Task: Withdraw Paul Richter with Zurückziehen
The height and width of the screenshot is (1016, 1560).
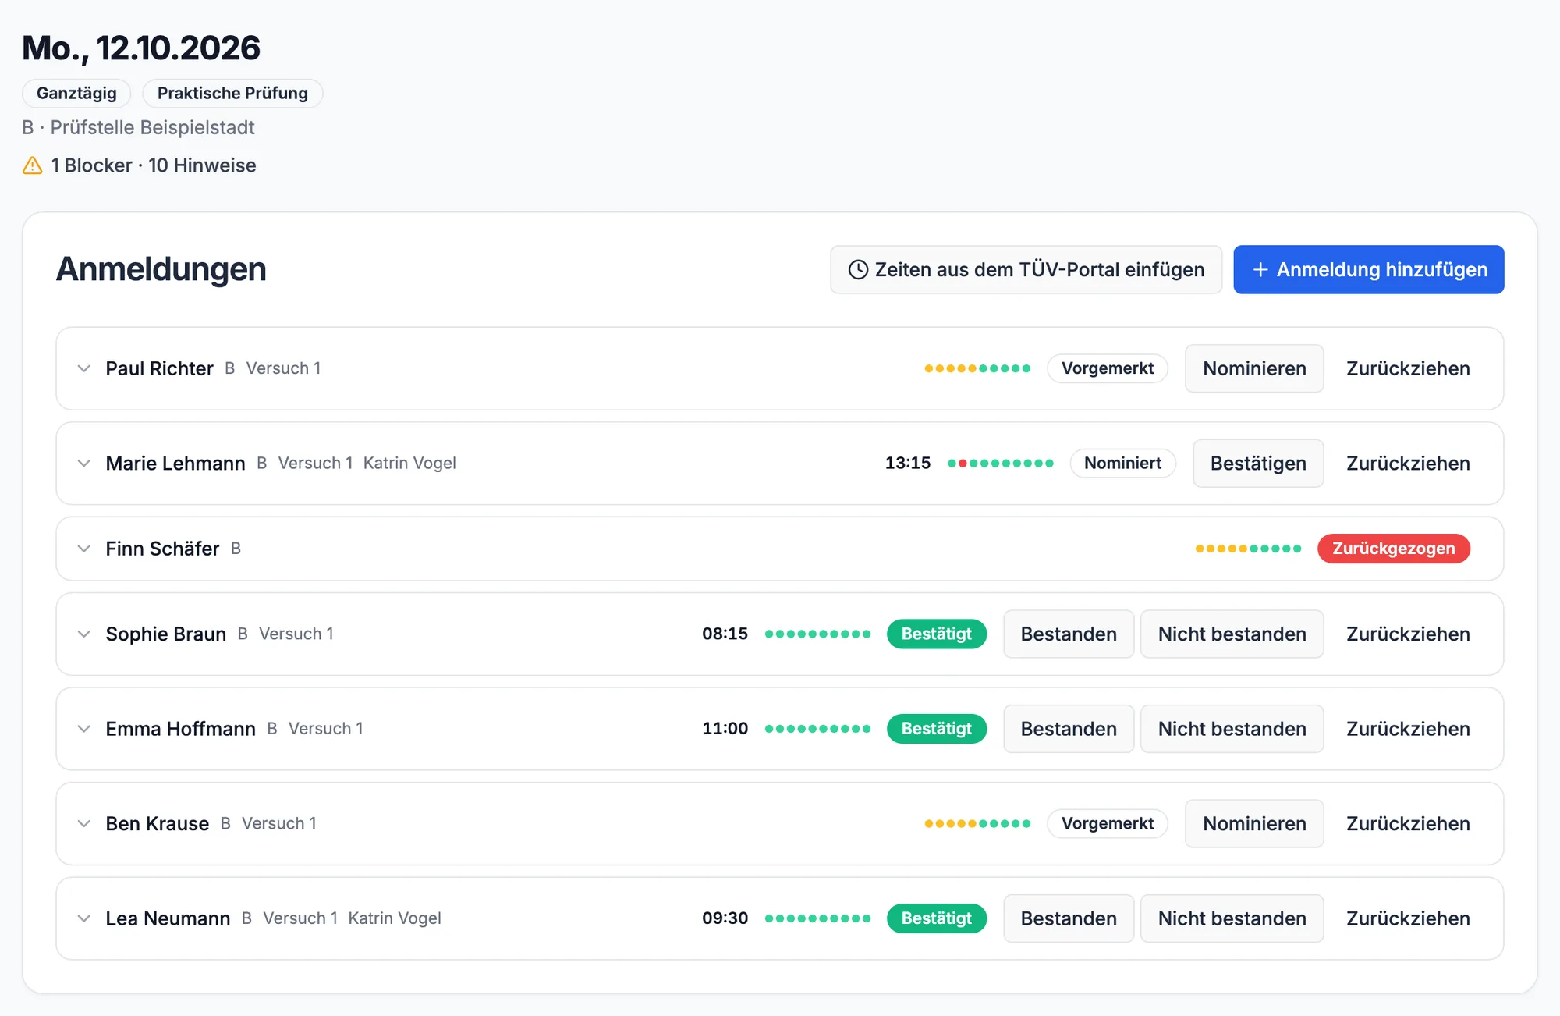Action: tap(1408, 368)
